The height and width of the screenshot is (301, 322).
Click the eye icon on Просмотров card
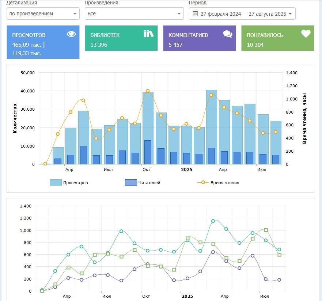(x=71, y=34)
